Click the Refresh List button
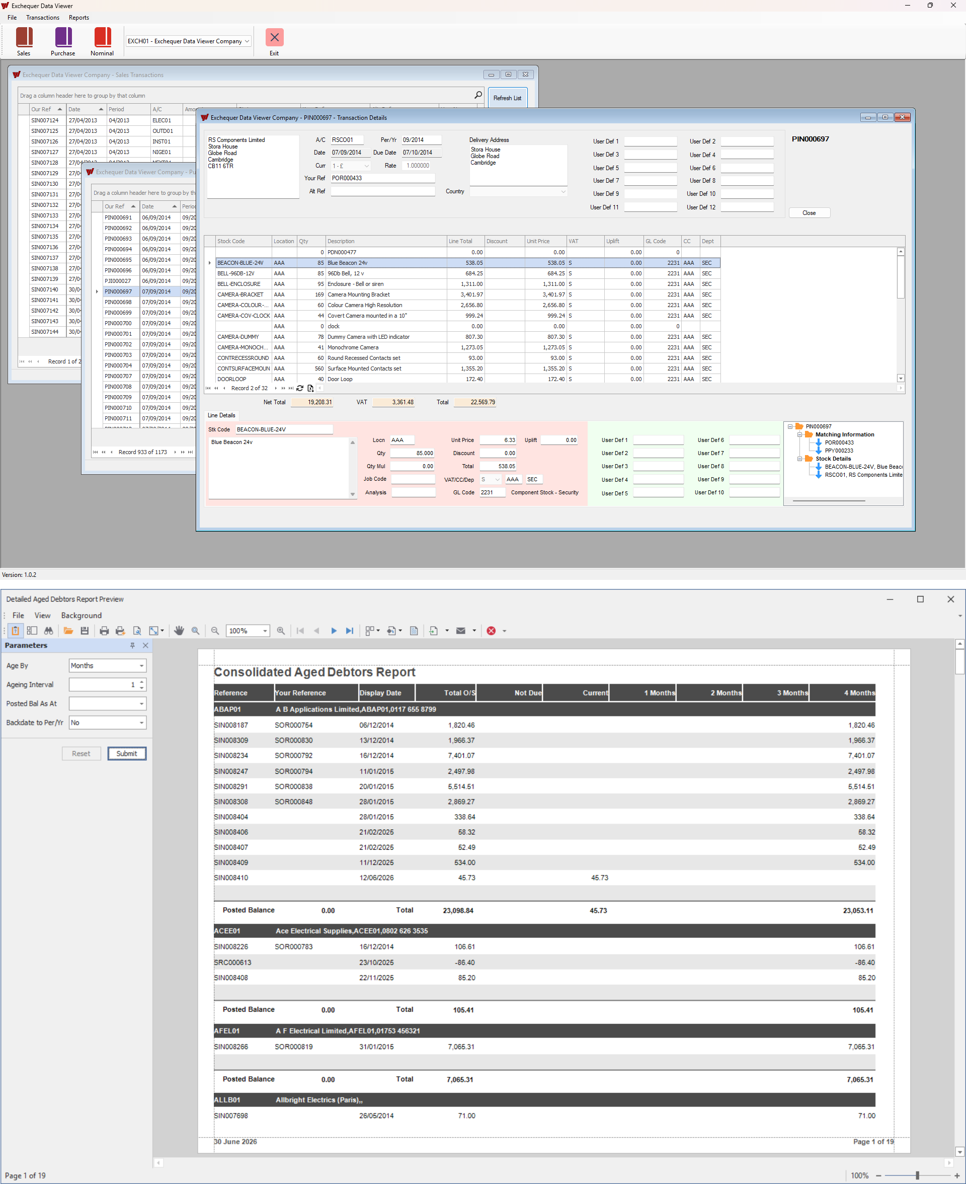Screen dimensions: 966x1184 pyautogui.click(x=508, y=98)
